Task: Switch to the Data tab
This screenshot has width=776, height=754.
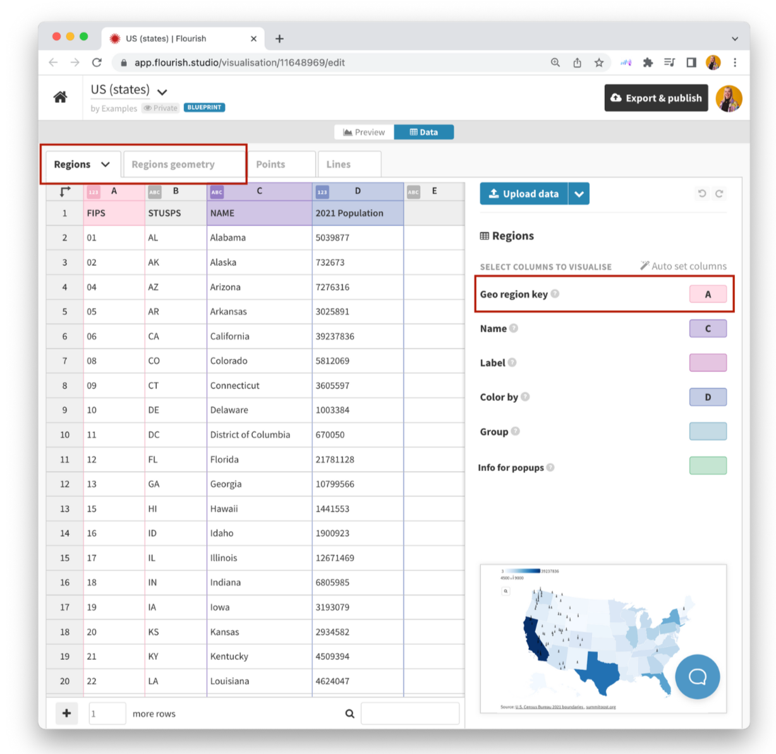Action: click(x=424, y=132)
